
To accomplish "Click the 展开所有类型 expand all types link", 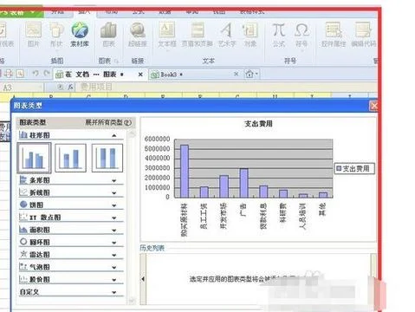I will (x=108, y=122).
